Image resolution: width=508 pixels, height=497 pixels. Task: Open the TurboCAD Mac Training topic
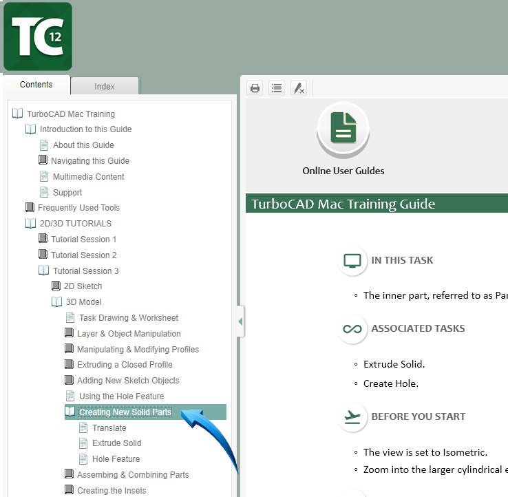pos(71,114)
